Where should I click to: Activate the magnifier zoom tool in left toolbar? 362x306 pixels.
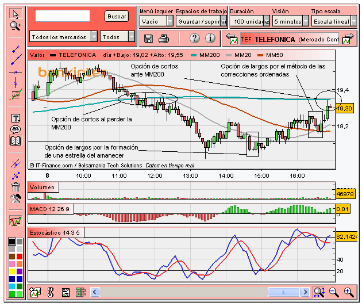(16, 26)
